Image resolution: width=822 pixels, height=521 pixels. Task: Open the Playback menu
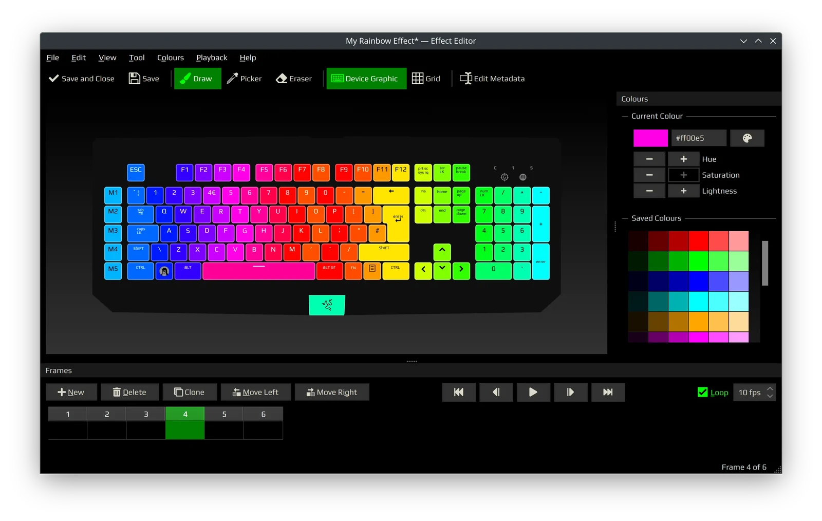212,58
